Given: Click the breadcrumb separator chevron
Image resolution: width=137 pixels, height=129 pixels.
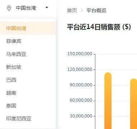Looking at the screenshot, I should point(82,10).
